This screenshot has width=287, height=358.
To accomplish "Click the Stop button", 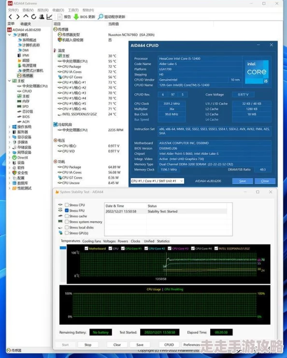I will click(x=88, y=345).
